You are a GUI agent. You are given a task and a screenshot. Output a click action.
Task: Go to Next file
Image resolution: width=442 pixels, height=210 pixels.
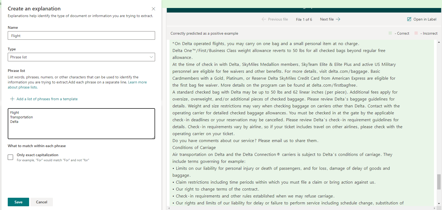[x=327, y=19]
